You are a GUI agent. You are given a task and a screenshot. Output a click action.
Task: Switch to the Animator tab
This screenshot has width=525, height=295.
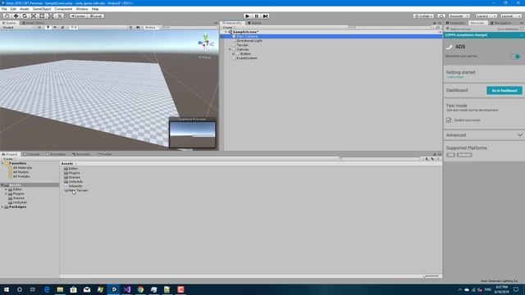point(81,154)
